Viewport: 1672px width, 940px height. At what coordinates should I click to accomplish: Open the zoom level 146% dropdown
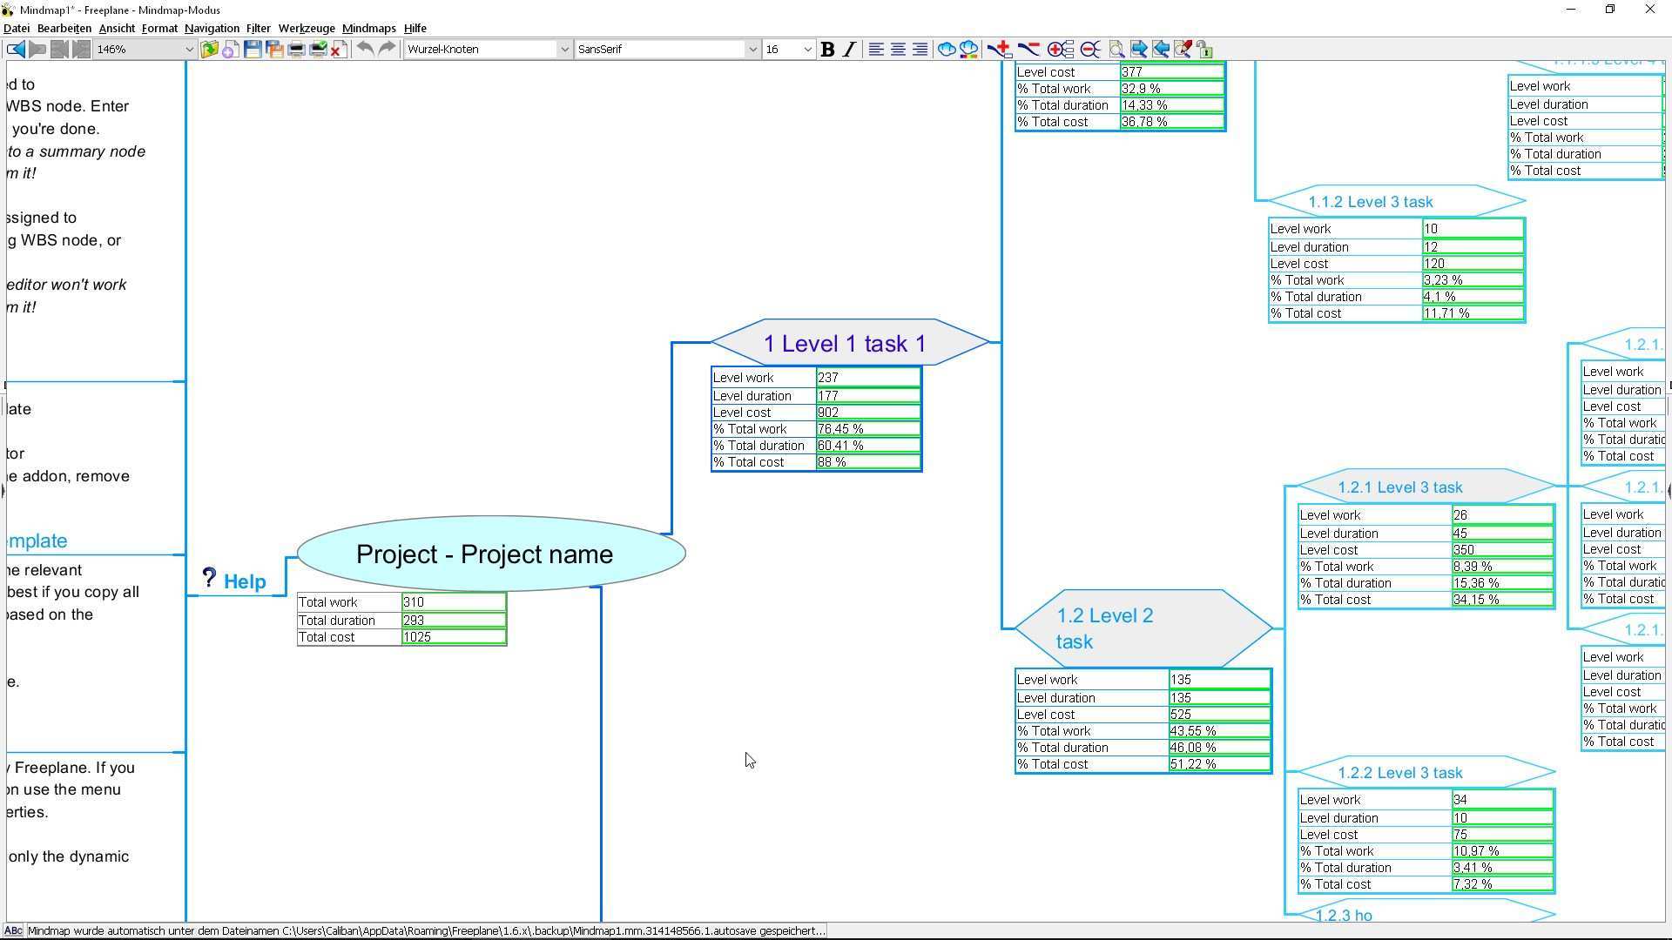[x=188, y=50]
